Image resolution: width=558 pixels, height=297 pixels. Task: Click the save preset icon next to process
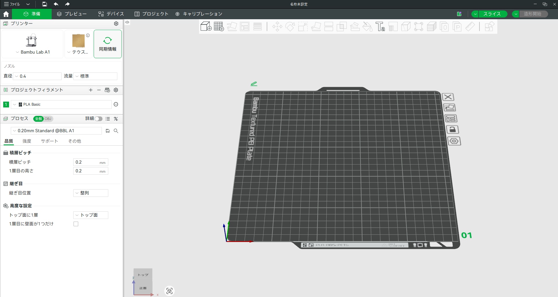(x=108, y=131)
